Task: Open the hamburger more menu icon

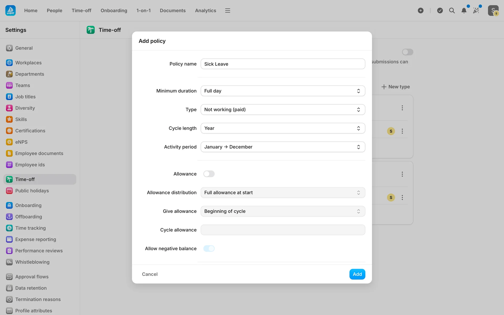Action: (228, 10)
